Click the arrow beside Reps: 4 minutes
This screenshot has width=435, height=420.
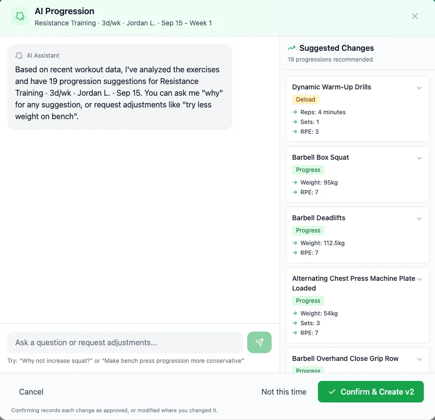pos(295,112)
